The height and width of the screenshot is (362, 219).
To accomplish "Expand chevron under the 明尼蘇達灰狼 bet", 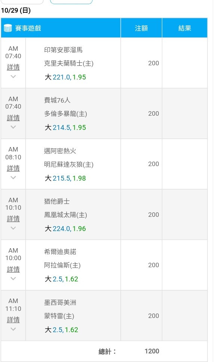I will pyautogui.click(x=13, y=178).
